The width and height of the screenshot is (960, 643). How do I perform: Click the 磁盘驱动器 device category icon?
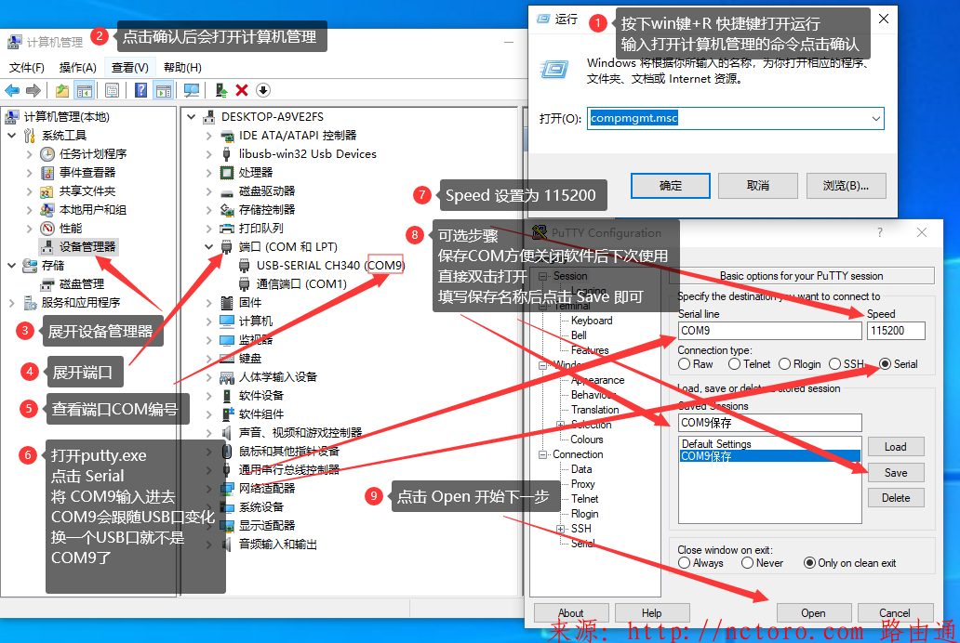[227, 191]
